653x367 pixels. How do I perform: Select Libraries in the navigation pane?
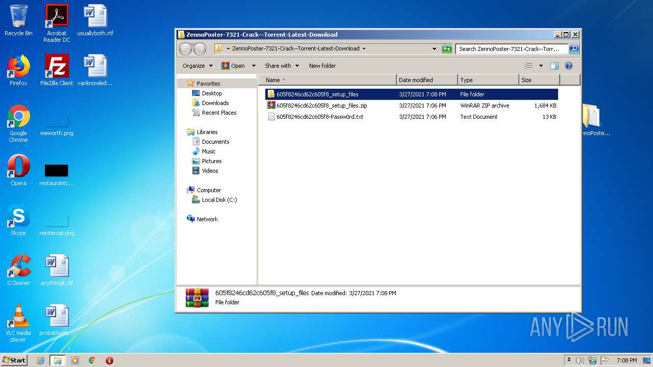pos(207,132)
